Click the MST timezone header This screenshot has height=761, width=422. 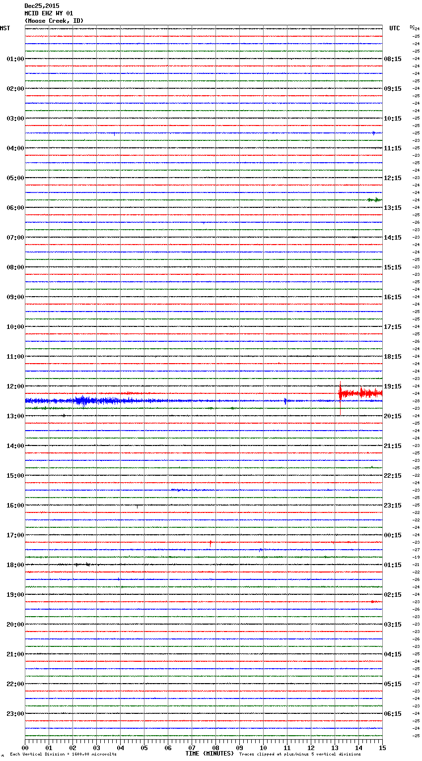coord(5,28)
